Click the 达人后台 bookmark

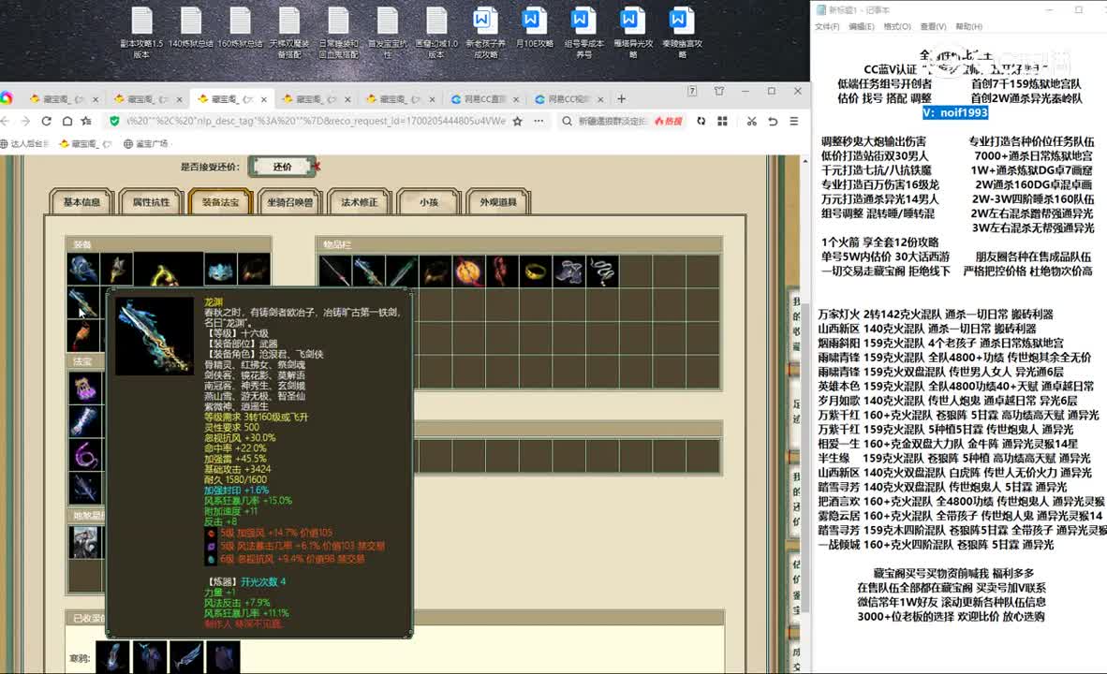click(x=24, y=144)
